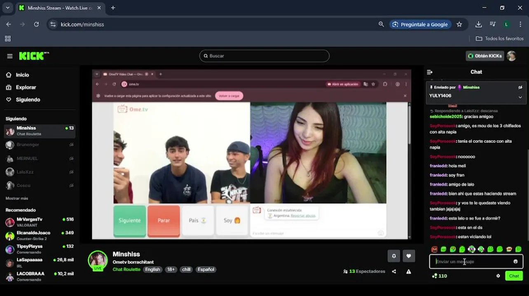
Task: Select the Minshiss Stream browser tab
Action: pyautogui.click(x=60, y=8)
